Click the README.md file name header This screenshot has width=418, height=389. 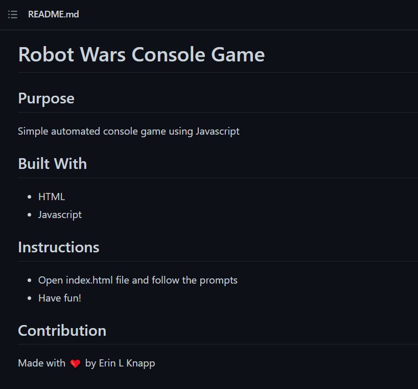pyautogui.click(x=53, y=14)
